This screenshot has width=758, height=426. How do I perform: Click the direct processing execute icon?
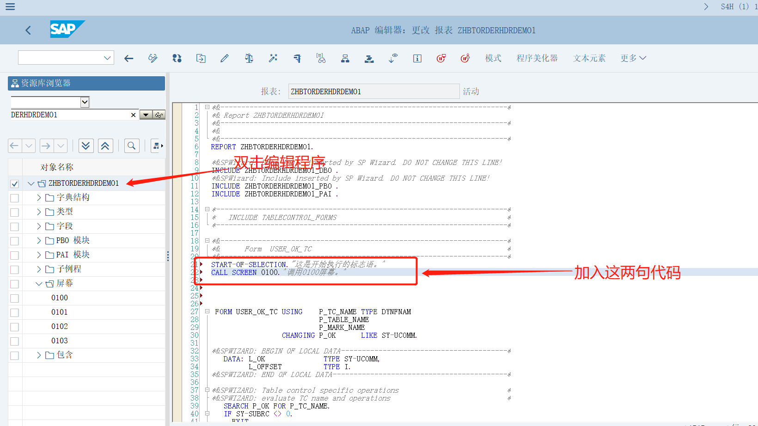297,58
